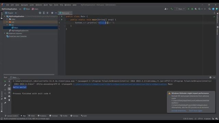The width and height of the screenshot is (219, 123).
Task: Open the Build menu
Action: coord(46,5)
